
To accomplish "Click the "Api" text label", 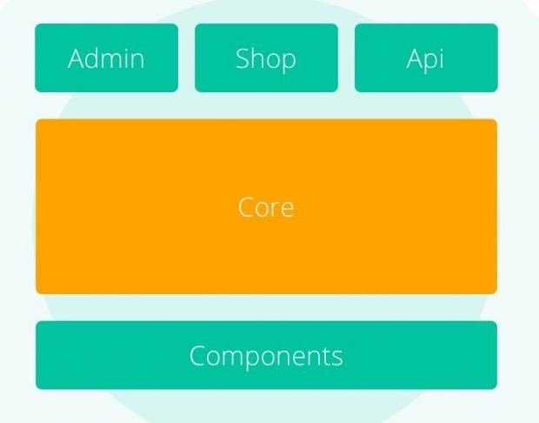I will click(426, 58).
